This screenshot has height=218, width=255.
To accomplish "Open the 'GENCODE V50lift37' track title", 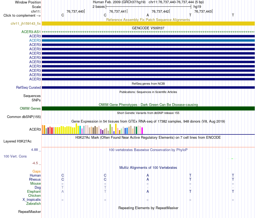I will click(x=148, y=28).
